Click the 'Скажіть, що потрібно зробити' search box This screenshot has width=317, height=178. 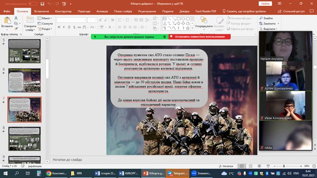tap(244, 11)
